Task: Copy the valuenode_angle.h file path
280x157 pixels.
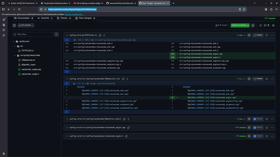Action: coord(126,136)
